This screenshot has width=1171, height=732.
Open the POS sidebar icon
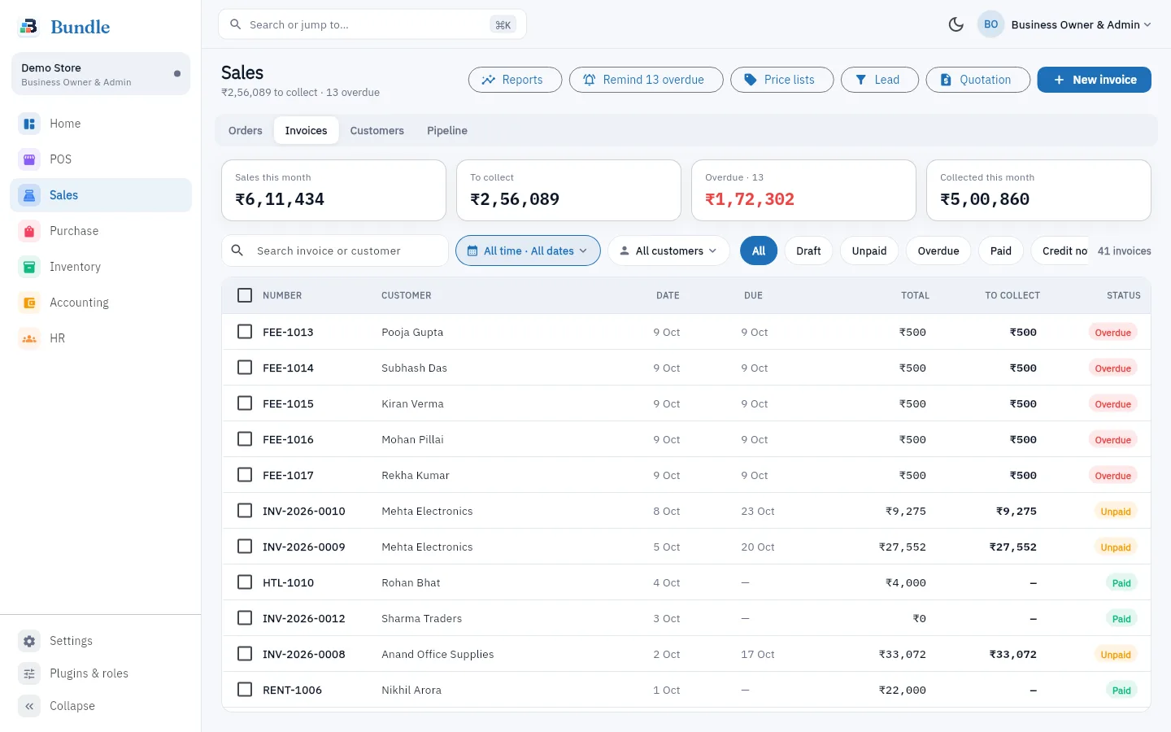point(29,159)
